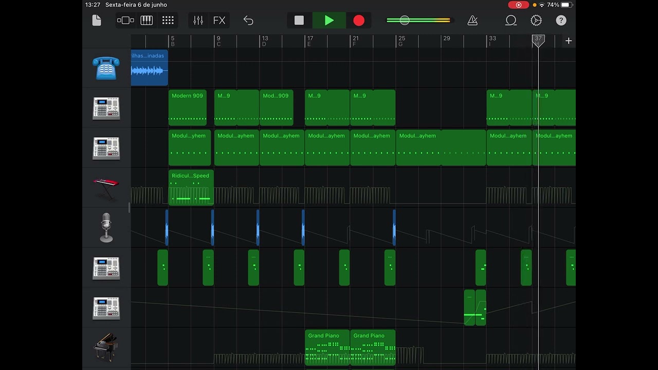The height and width of the screenshot is (370, 658).
Task: Tap the track header resize handle
Action: pyautogui.click(x=129, y=208)
